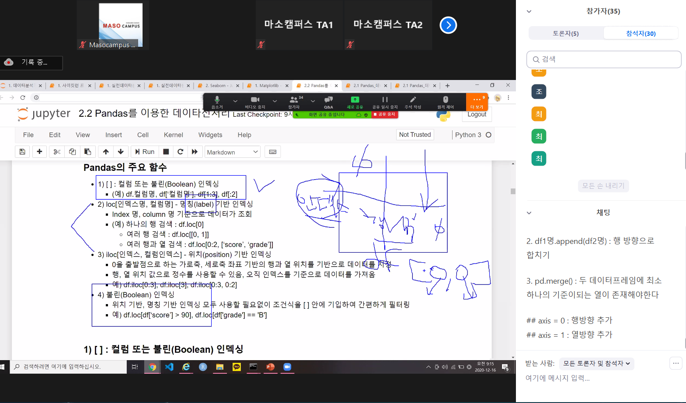
Task: Cut selected cell with scissors icon
Action: tap(57, 152)
